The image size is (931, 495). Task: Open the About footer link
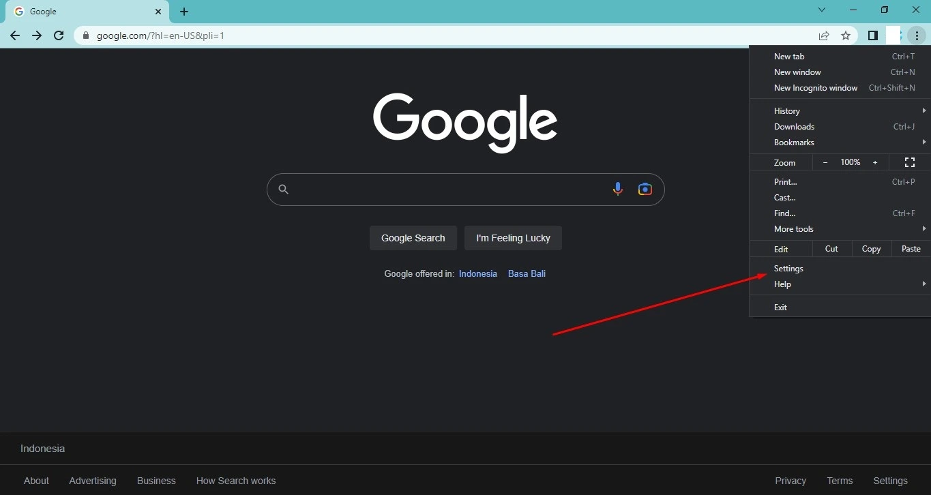tap(36, 481)
